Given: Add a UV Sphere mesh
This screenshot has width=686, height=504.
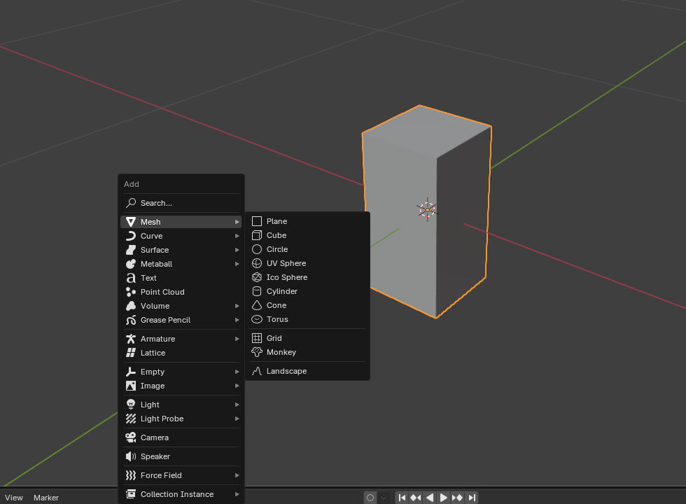Looking at the screenshot, I should coord(307,263).
